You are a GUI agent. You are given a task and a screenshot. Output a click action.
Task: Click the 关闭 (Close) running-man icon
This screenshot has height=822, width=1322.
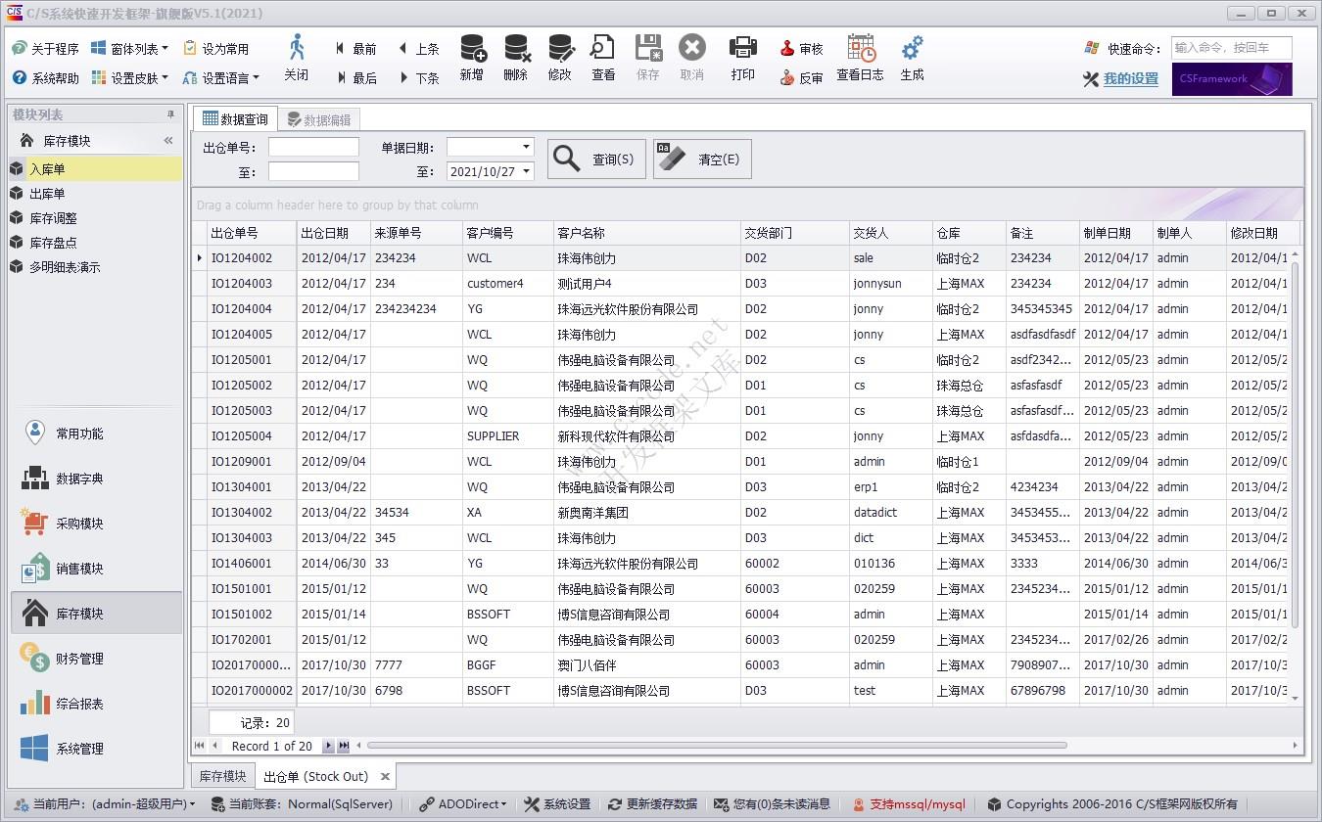297,59
